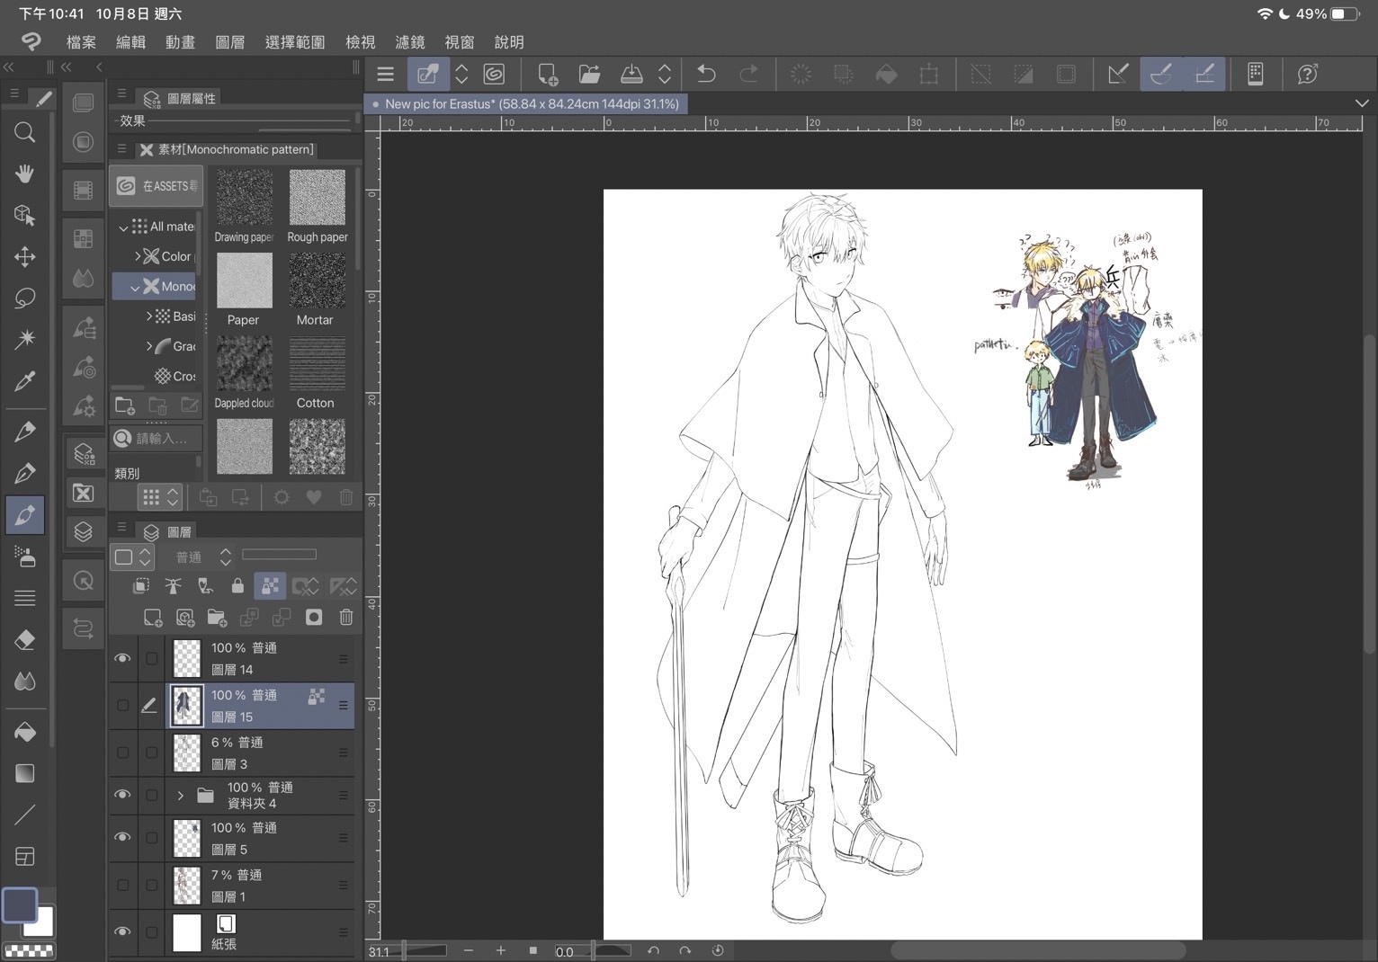The image size is (1378, 962).
Task: Select the Lasso selection tool
Action: (24, 298)
